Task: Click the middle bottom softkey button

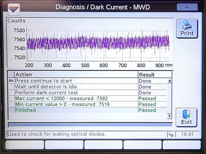Action: click(x=103, y=145)
